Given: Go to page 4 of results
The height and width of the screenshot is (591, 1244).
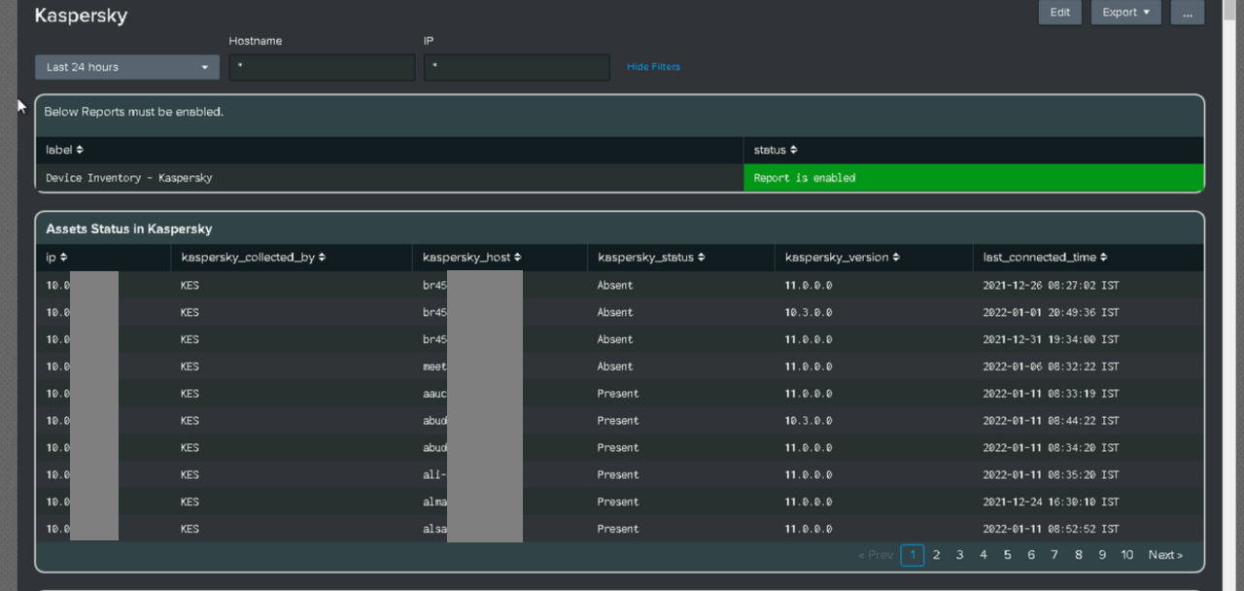Looking at the screenshot, I should (x=984, y=555).
